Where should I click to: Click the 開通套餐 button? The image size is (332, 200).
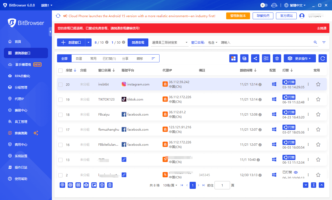(138, 42)
